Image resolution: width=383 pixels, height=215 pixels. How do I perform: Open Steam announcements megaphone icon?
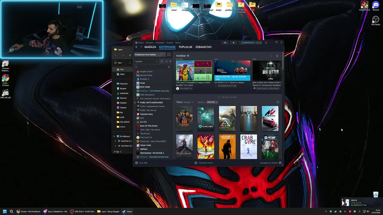coord(225,43)
